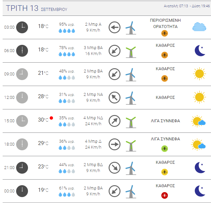The width and height of the screenshot is (211, 203).
Task: Click the dark clock icon at 21:00
Action: pyautogui.click(x=22, y=168)
